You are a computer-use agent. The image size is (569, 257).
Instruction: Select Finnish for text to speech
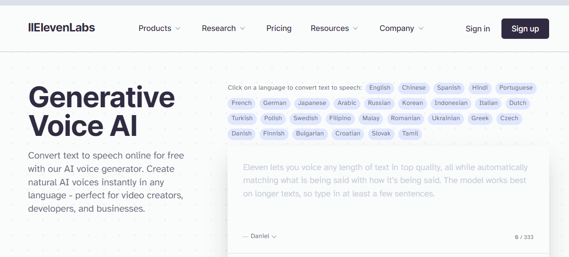(x=274, y=134)
